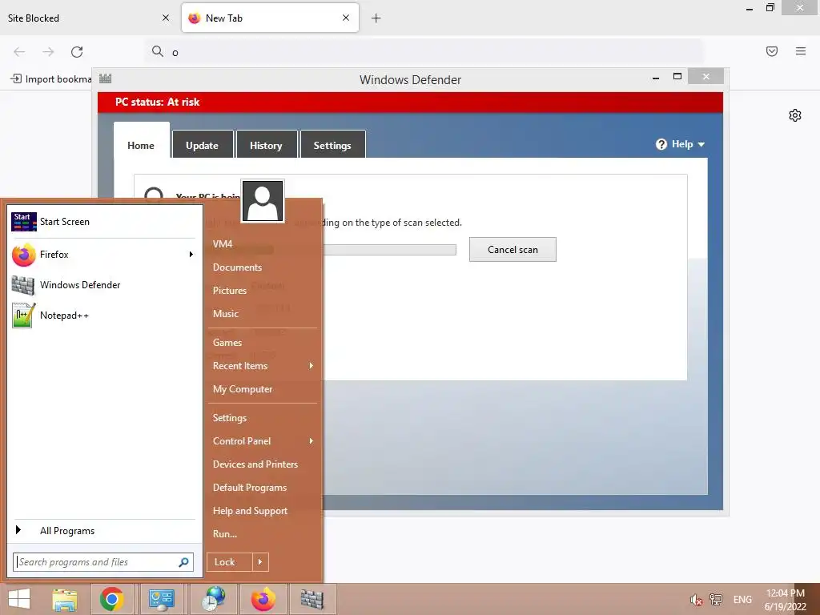
Task: Click ENG language indicator
Action: click(742, 600)
